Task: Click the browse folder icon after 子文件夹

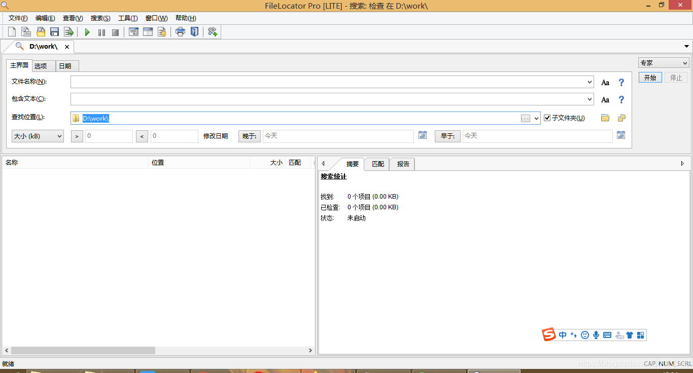Action: [605, 118]
